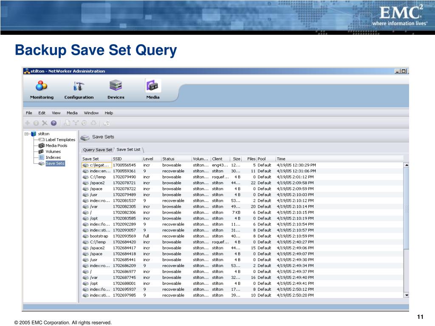Select the /space2 row with SSID 1702078721

(x=243, y=183)
